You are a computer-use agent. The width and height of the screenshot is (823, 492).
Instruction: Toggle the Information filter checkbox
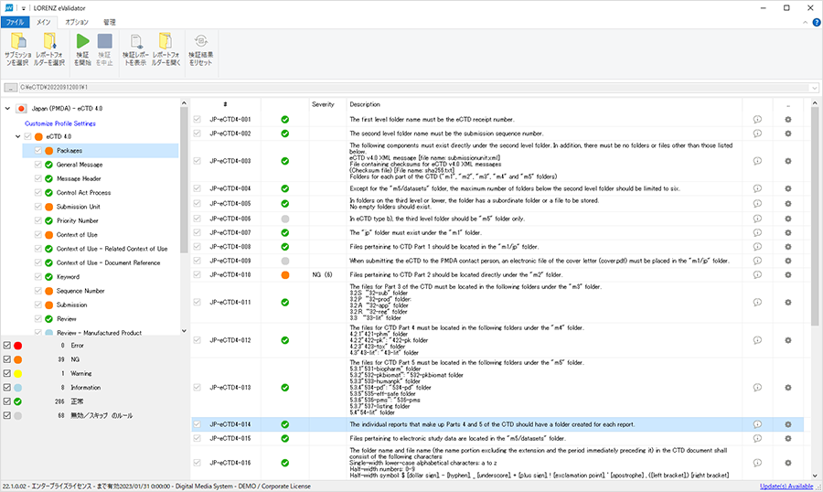pyautogui.click(x=6, y=388)
